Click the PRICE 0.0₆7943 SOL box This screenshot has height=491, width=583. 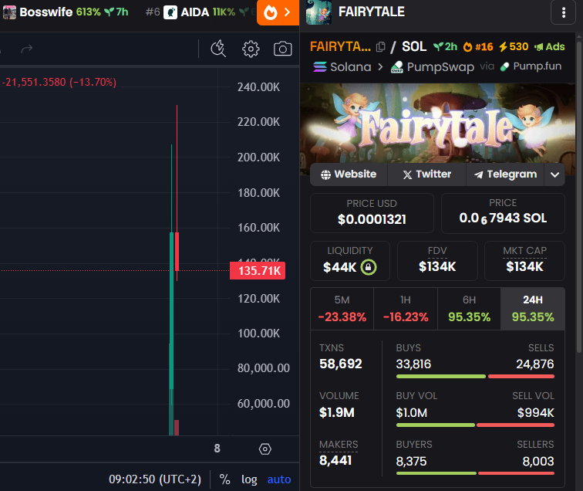[503, 213]
